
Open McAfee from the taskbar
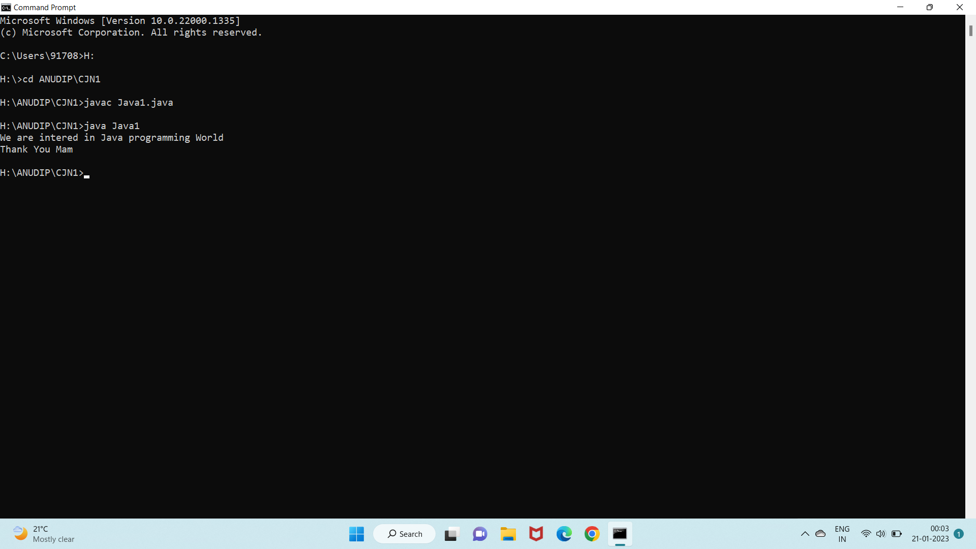coord(536,534)
